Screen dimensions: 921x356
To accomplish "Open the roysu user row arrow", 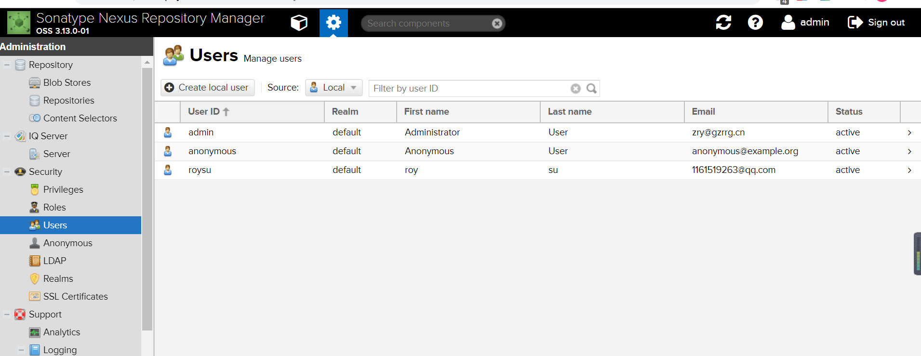I will [909, 170].
